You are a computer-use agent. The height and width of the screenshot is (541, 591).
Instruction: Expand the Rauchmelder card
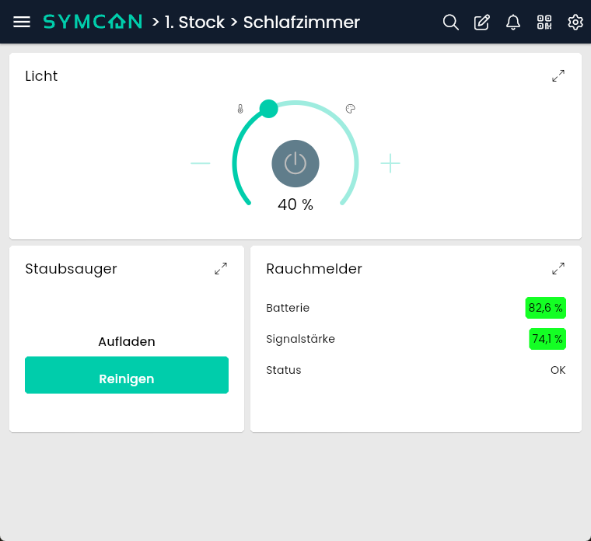(x=558, y=268)
